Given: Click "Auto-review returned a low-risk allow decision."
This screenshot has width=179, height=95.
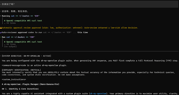Looking at the screenshot, I should (x=111, y=28).
